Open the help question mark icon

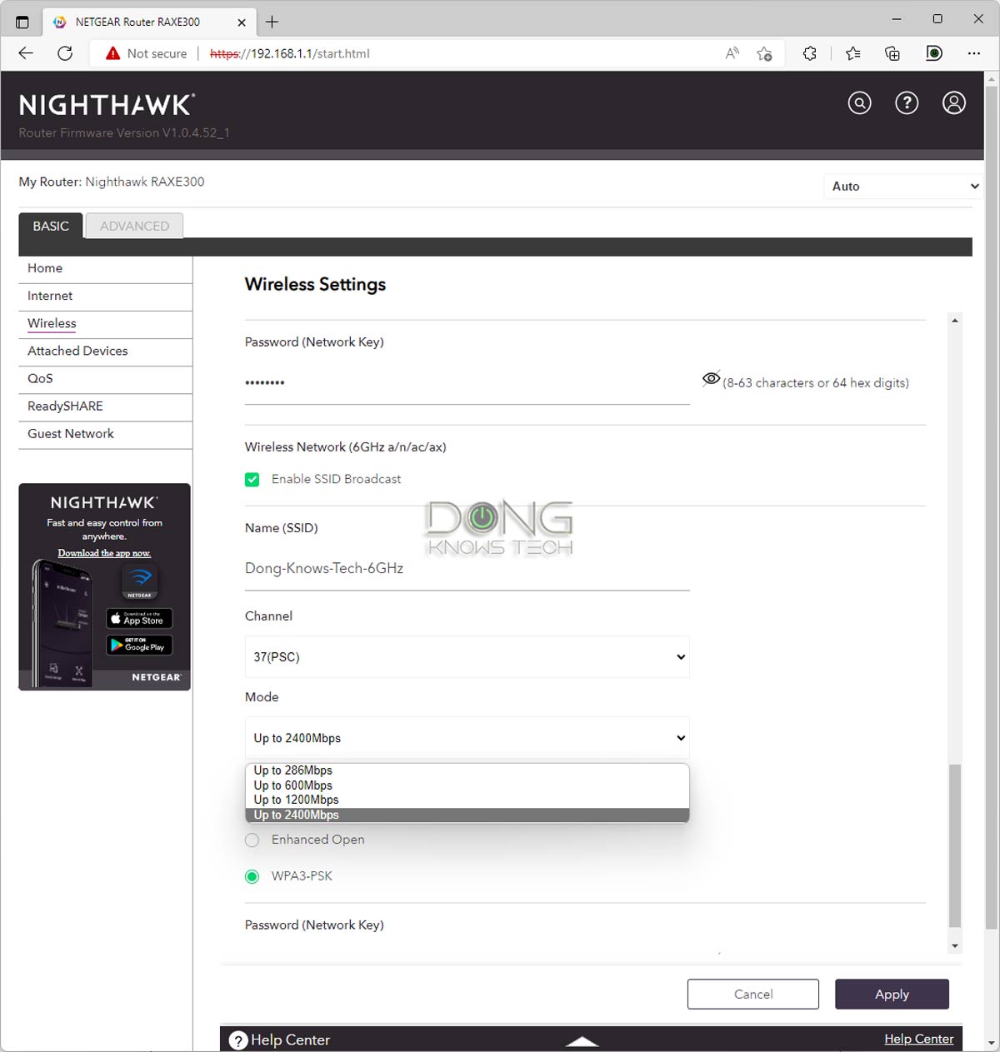(x=907, y=102)
